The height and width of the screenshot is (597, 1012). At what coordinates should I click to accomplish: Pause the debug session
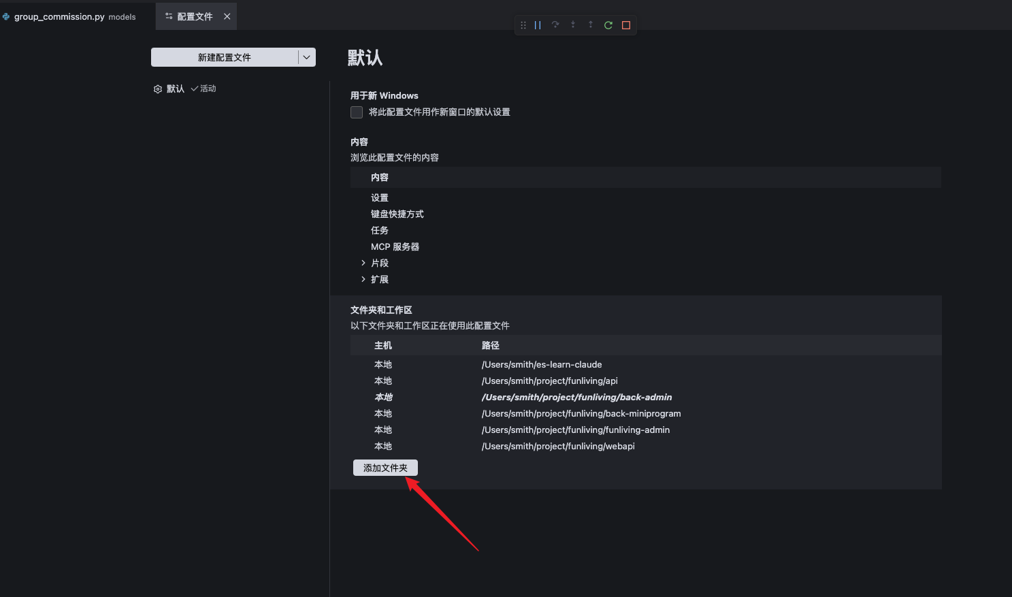(538, 25)
